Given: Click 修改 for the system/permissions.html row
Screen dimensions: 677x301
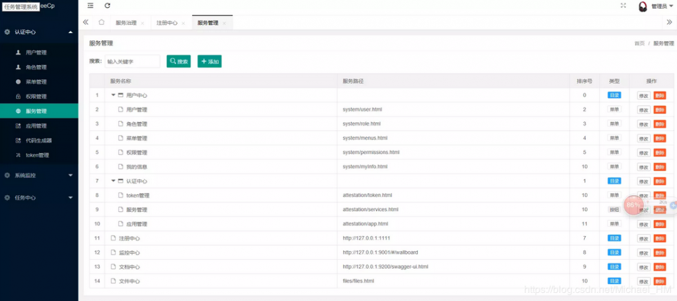Looking at the screenshot, I should (x=644, y=153).
